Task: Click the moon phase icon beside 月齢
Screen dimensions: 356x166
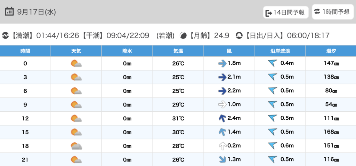Action: [183, 35]
